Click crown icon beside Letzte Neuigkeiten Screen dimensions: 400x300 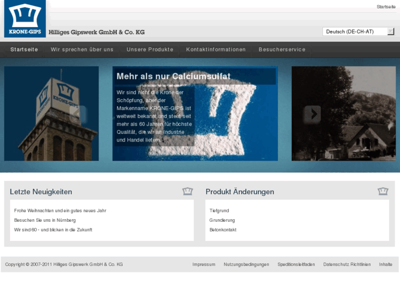188,191
